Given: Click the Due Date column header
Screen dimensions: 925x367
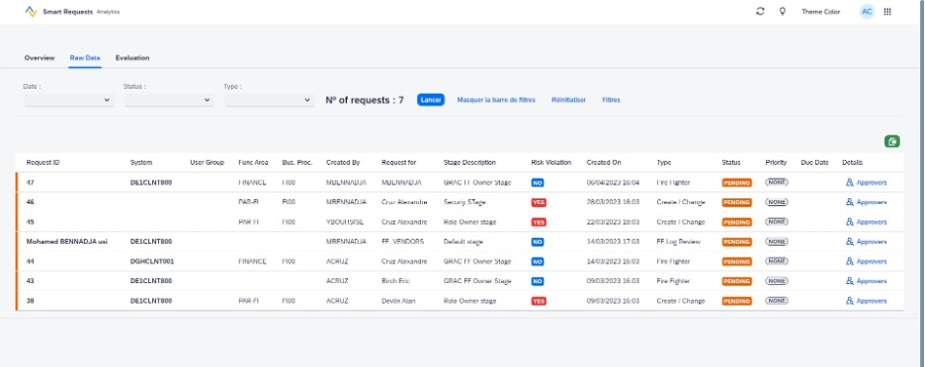Looking at the screenshot, I should tap(814, 163).
